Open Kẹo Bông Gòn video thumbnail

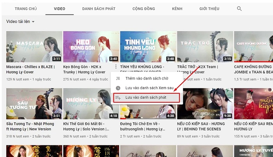(x=91, y=47)
